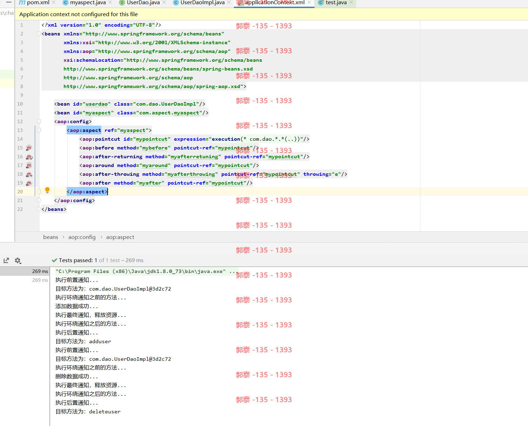Close the UserDao.java tab

tap(164, 2)
